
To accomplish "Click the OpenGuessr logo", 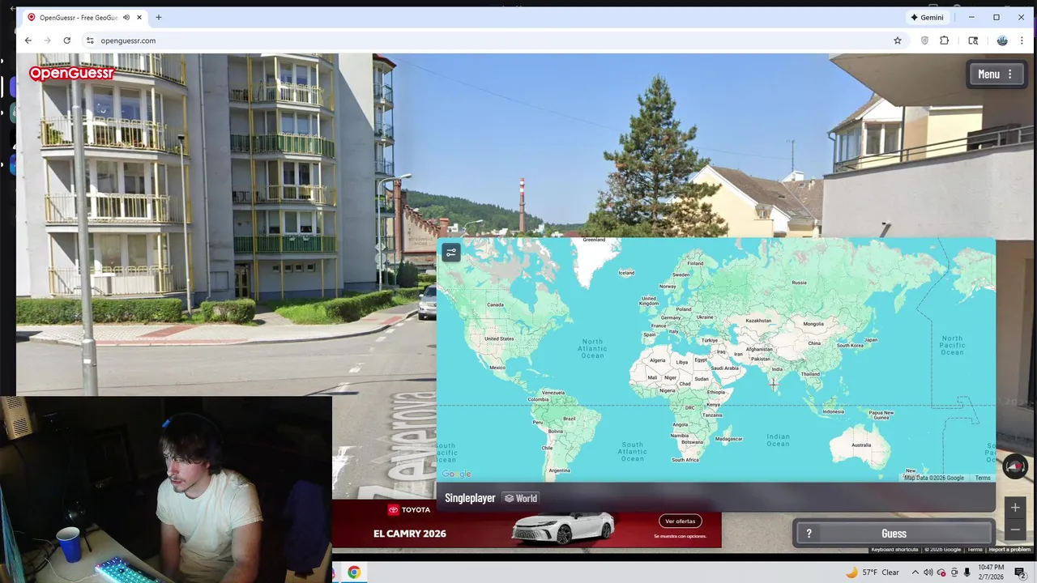I will click(71, 74).
